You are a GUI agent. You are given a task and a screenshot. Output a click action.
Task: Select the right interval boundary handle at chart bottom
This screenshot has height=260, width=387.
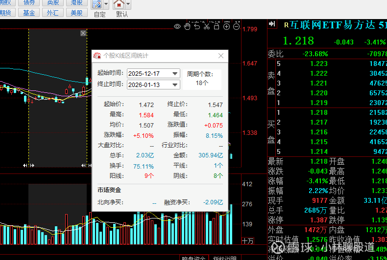tap(87, 166)
